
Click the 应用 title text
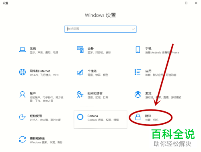tap(148, 71)
